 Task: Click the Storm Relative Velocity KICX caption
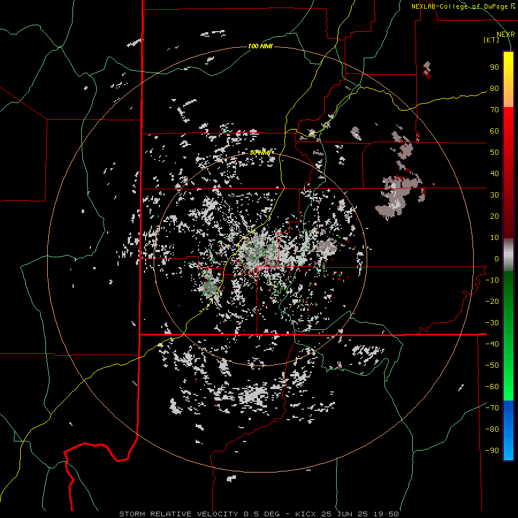[x=258, y=514]
